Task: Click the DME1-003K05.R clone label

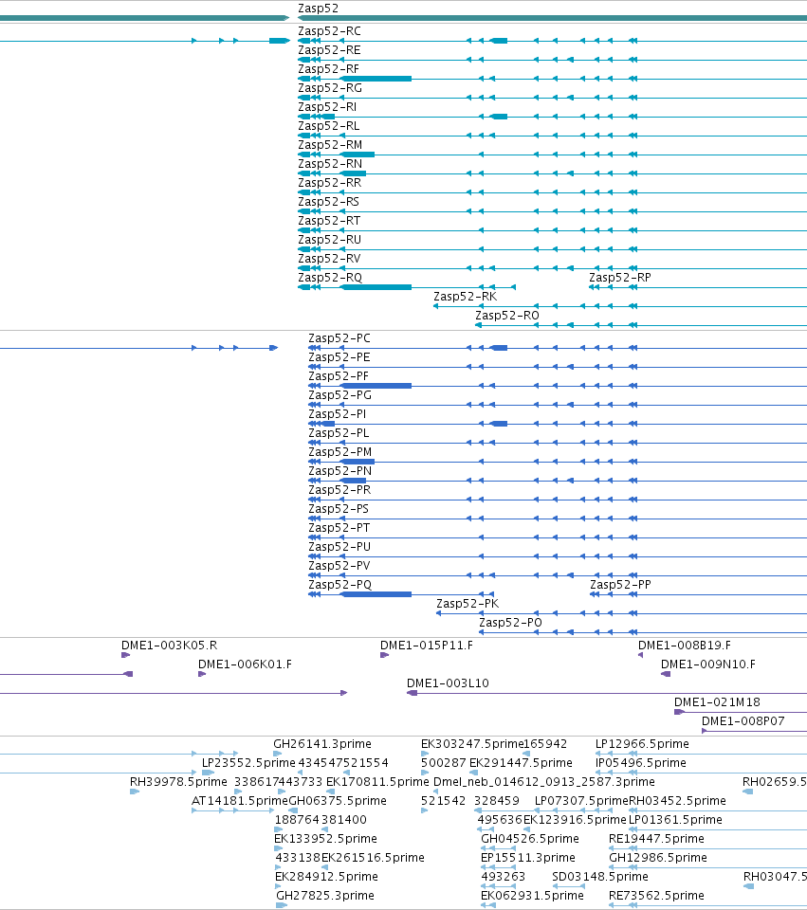Action: click(170, 646)
